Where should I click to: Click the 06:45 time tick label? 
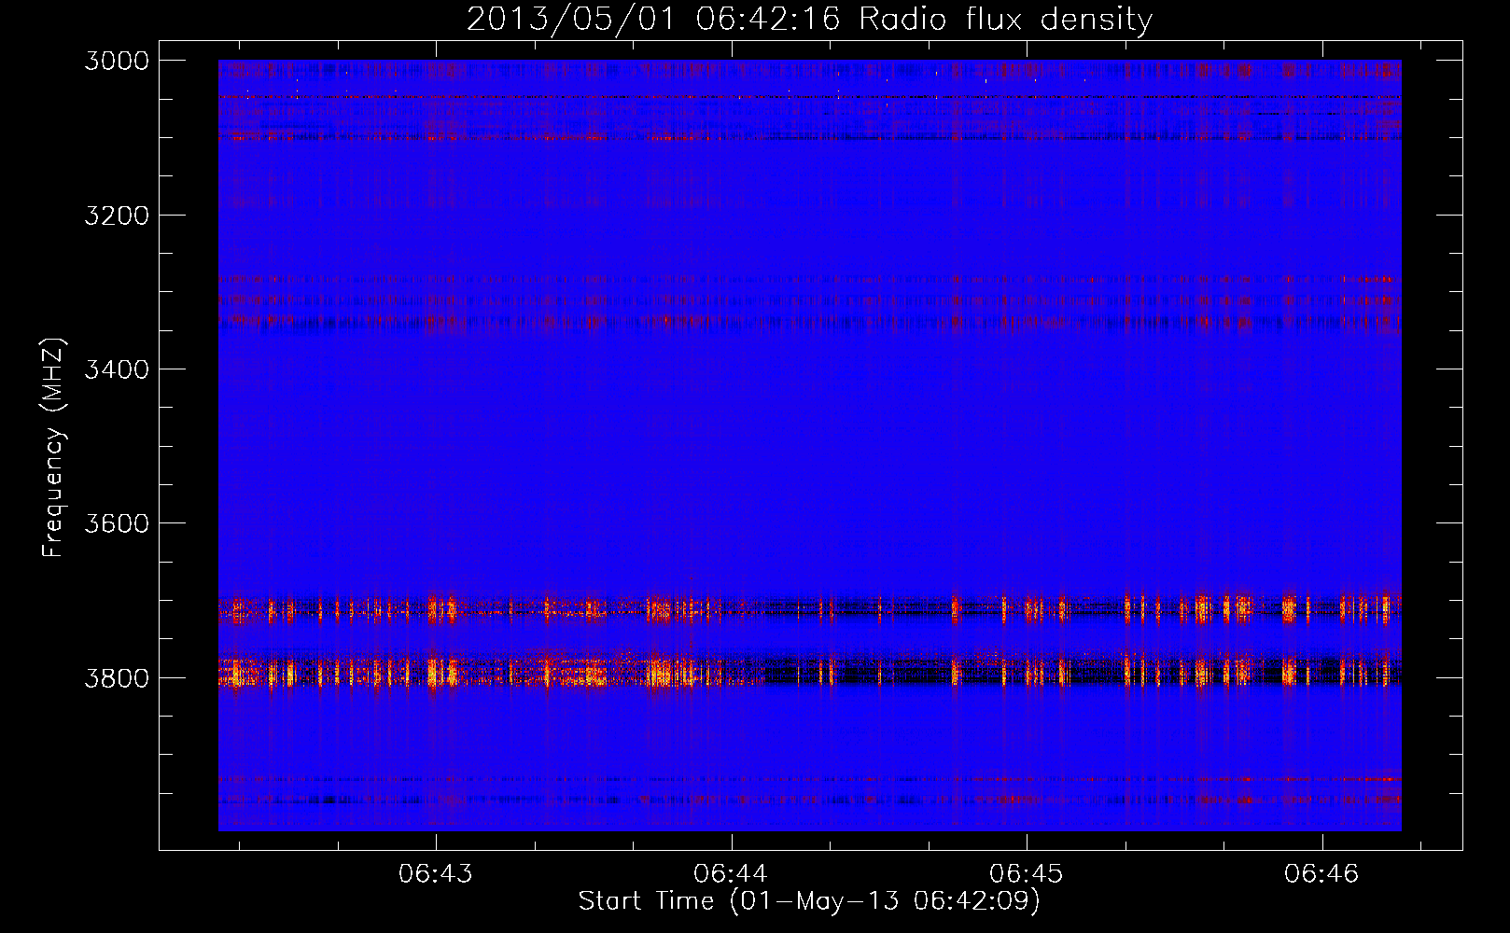pyautogui.click(x=1027, y=874)
